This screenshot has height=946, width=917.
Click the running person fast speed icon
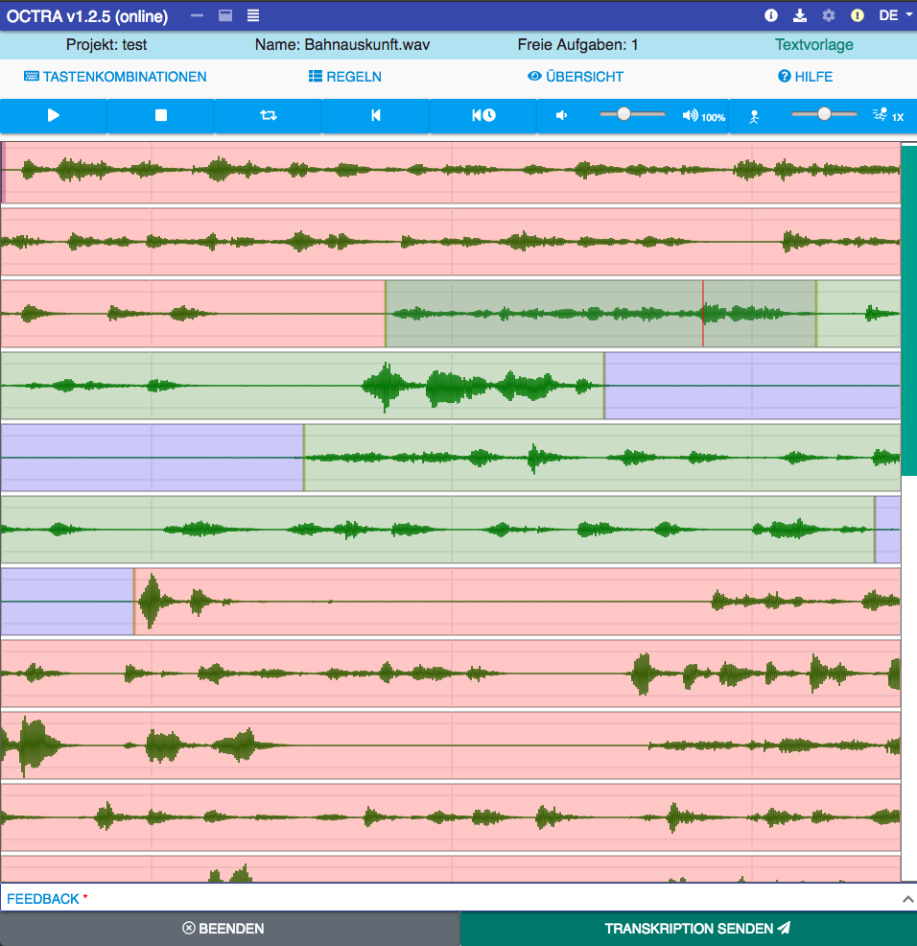[x=881, y=115]
